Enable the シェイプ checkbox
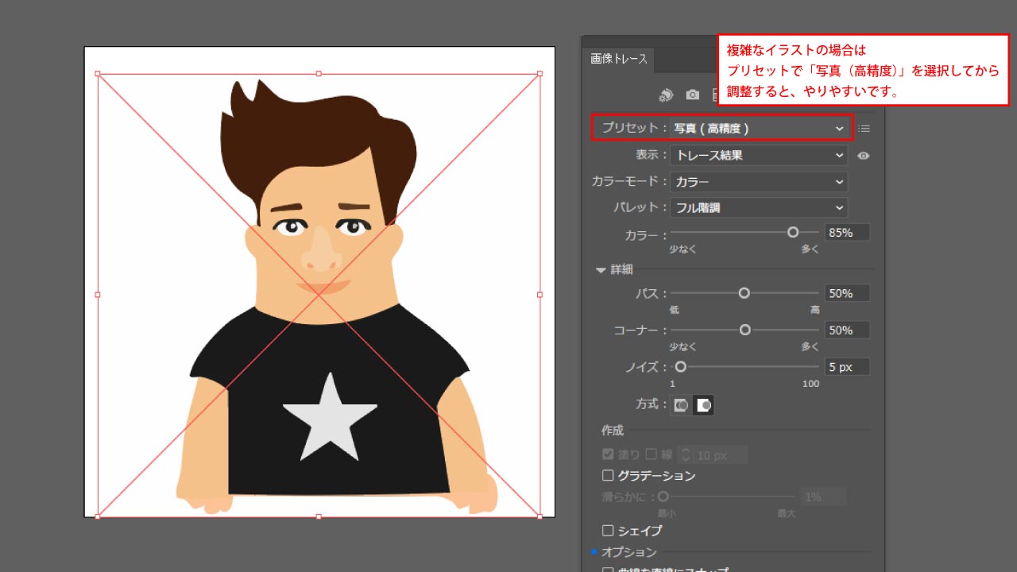Image resolution: width=1017 pixels, height=572 pixels. [608, 530]
